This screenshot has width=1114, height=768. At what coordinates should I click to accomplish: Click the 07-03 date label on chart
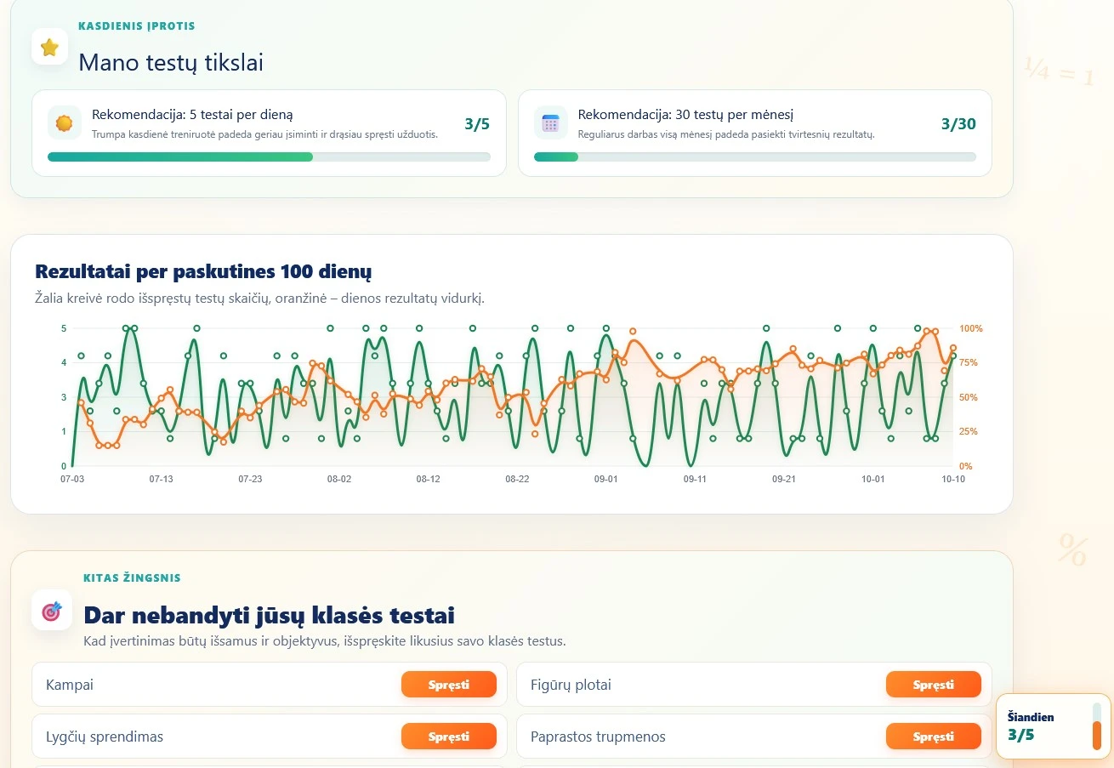click(72, 480)
